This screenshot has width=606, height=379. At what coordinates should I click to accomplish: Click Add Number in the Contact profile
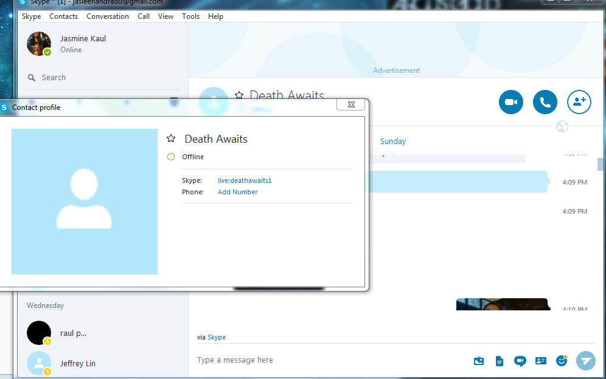238,192
